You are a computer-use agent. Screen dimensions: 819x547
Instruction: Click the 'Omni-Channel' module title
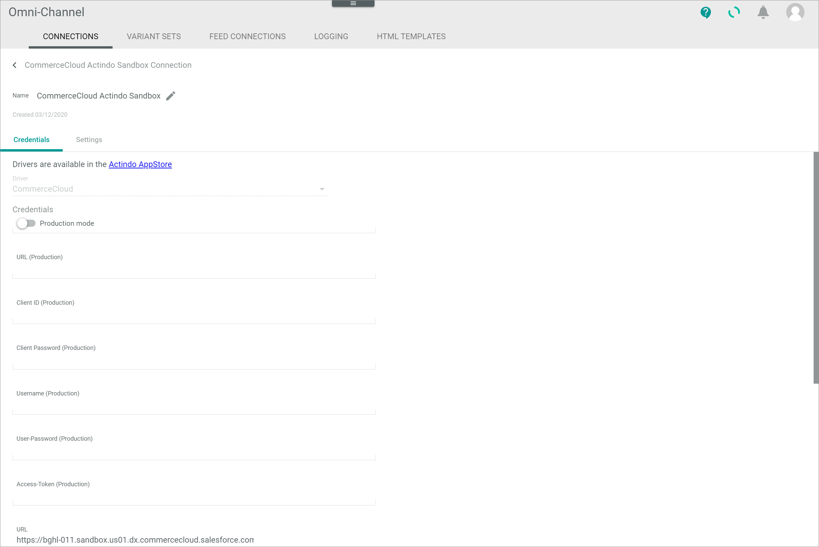click(x=46, y=12)
